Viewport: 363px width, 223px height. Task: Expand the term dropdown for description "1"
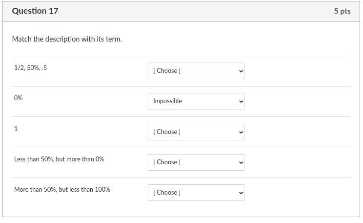tap(196, 132)
